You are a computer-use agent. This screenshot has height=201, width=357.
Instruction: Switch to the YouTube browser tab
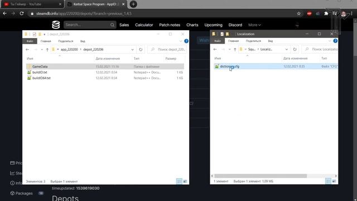point(32,4)
